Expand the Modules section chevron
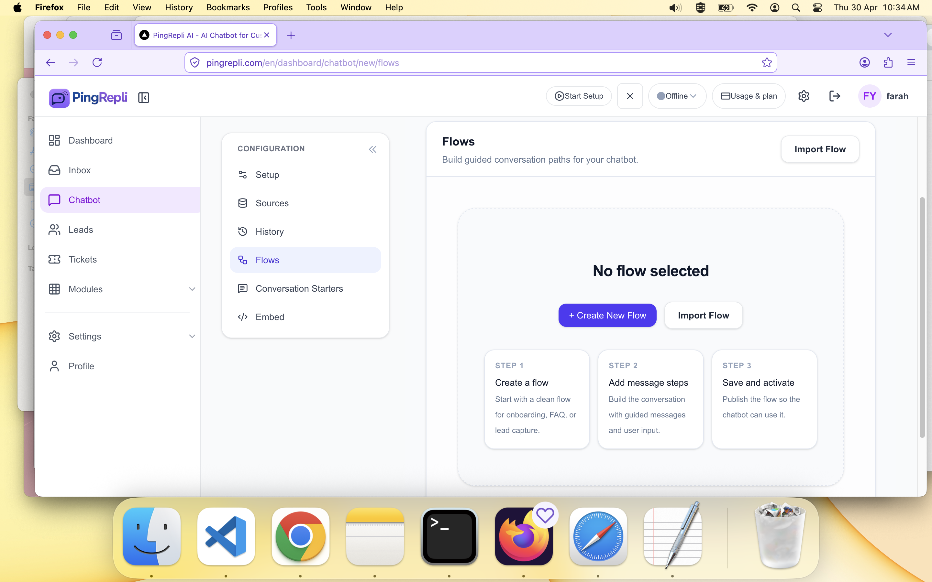 [192, 289]
